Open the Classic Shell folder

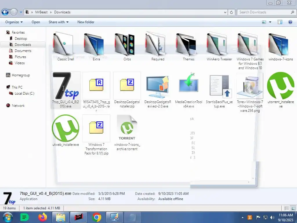(66, 46)
